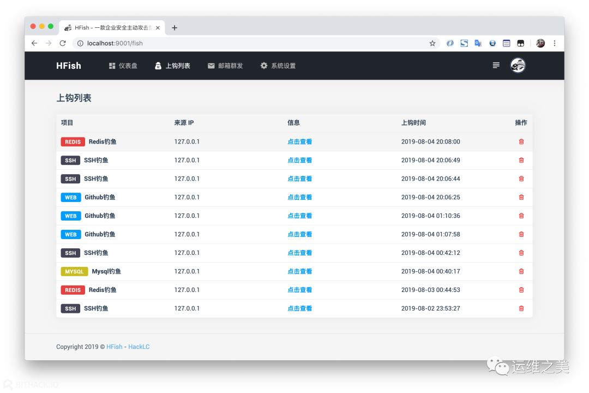The width and height of the screenshot is (589, 393).
Task: Select the HFish browser tab
Action: point(112,28)
